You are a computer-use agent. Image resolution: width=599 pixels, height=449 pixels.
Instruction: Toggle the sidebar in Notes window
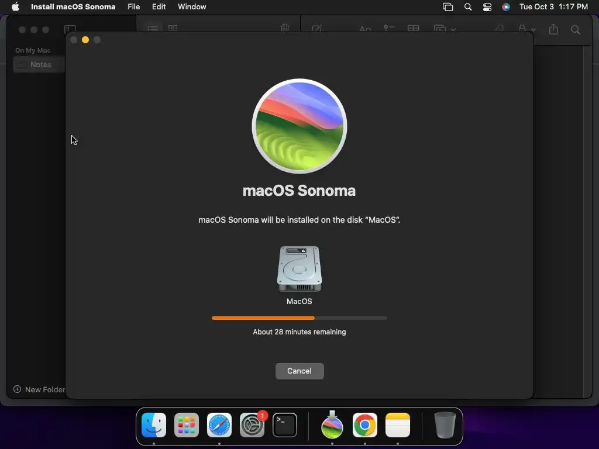(70, 29)
